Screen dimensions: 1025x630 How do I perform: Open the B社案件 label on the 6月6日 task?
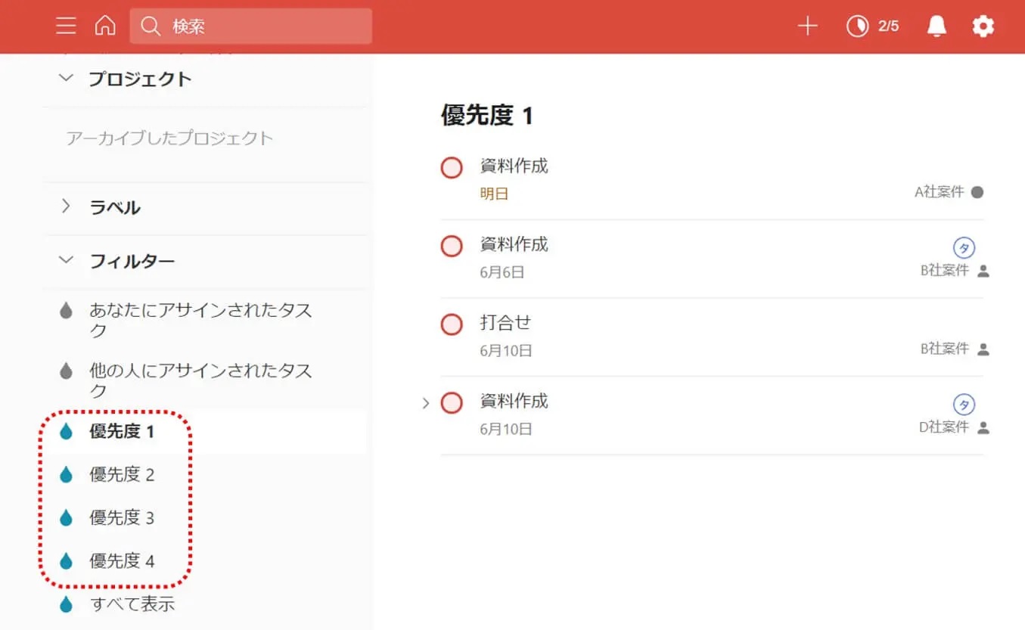[945, 271]
